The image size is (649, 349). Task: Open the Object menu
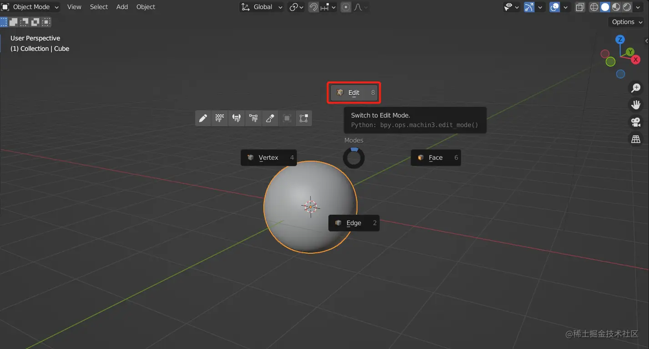pos(146,7)
